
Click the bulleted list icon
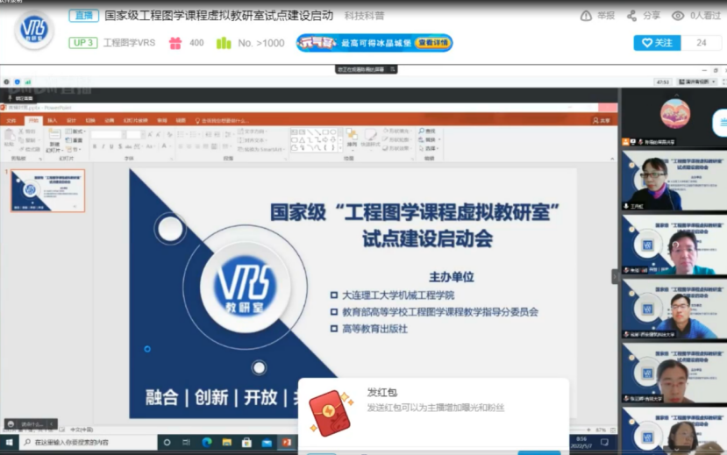click(x=182, y=134)
